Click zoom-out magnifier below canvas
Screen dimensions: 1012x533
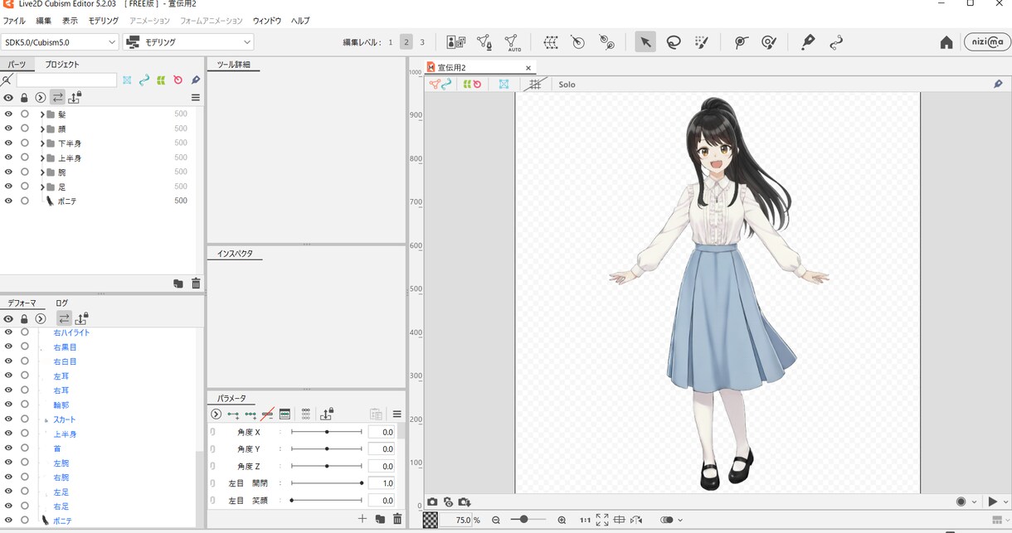click(x=496, y=520)
